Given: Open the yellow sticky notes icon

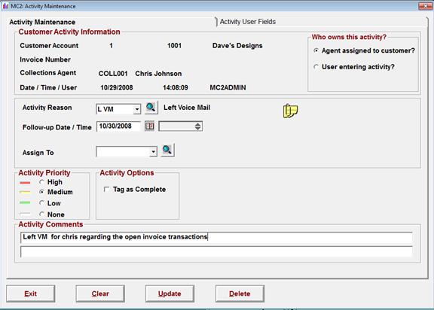Looking at the screenshot, I should 290,111.
